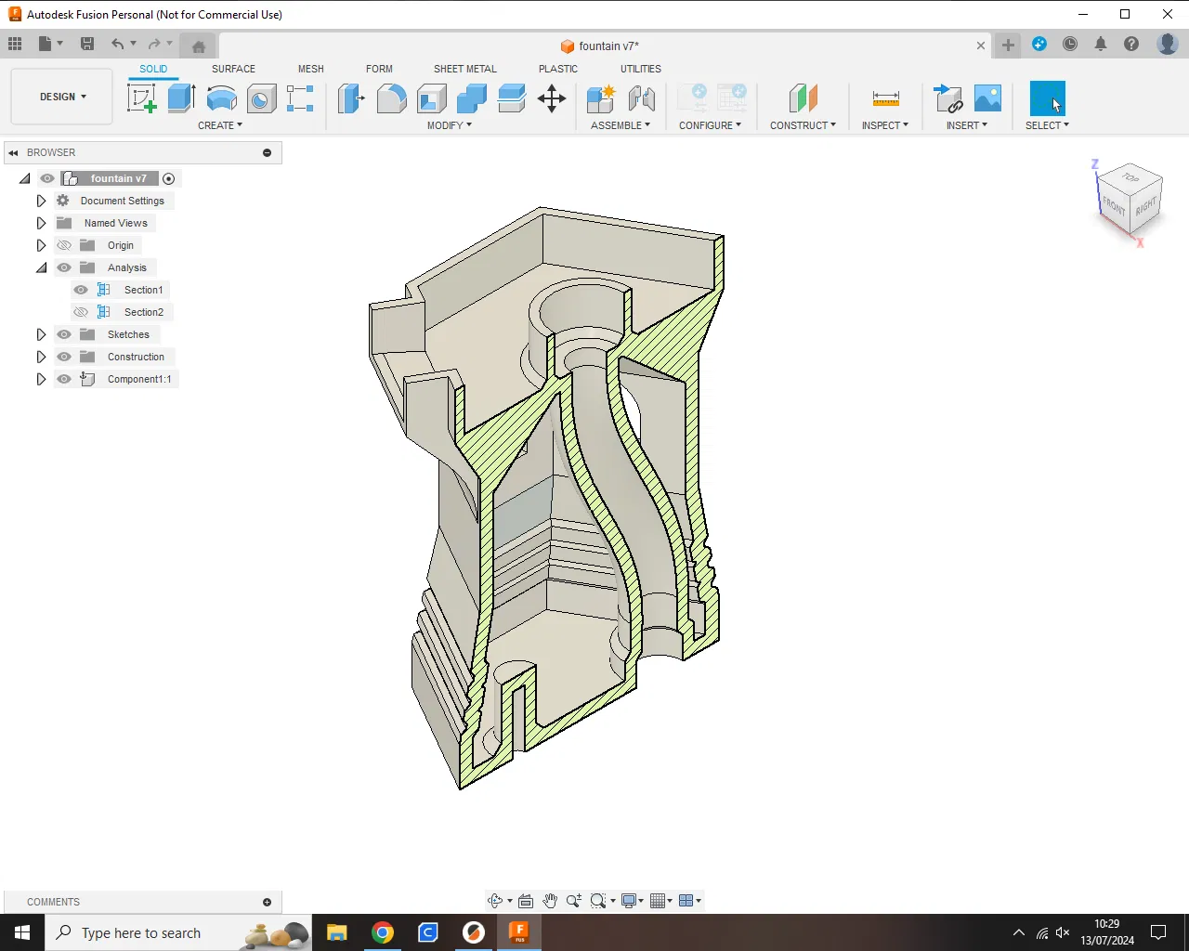Select the Revolve tool icon
The width and height of the screenshot is (1189, 951).
click(x=221, y=98)
